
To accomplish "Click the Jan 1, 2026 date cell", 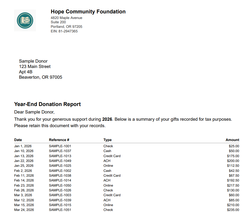I will click(x=23, y=146).
